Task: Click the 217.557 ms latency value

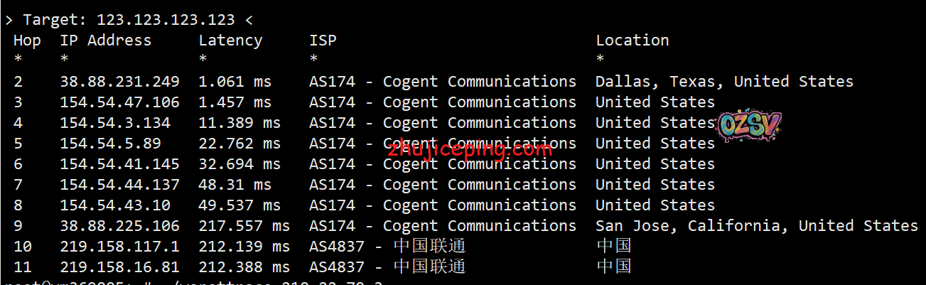Action: pos(244,226)
